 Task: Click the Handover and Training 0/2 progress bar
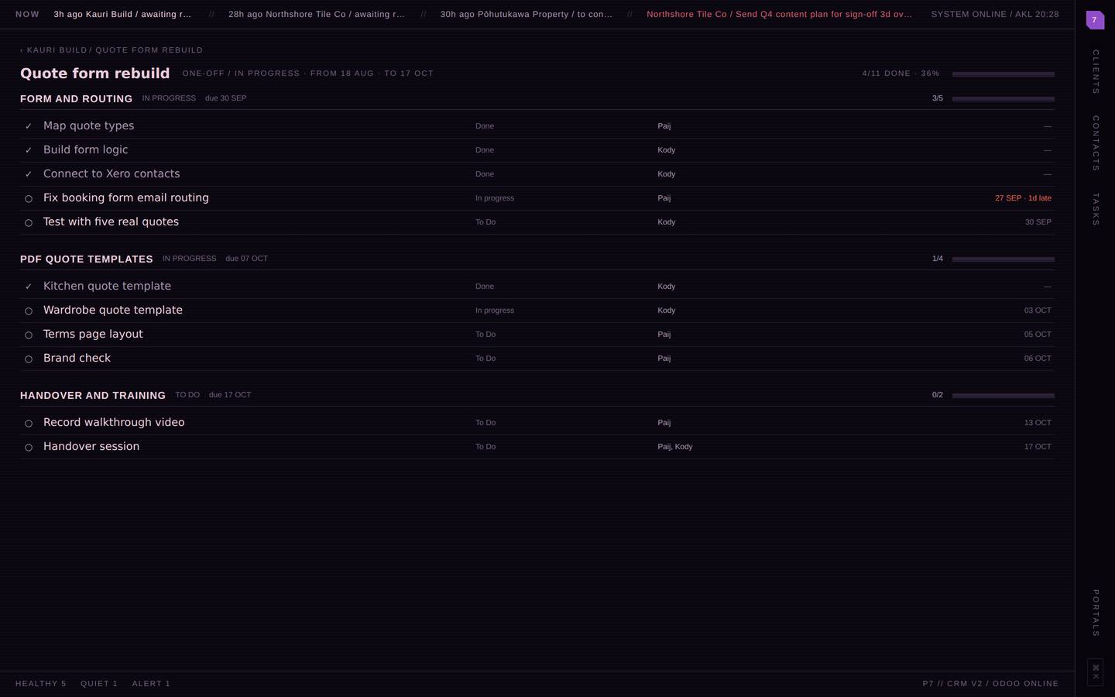(x=1003, y=396)
